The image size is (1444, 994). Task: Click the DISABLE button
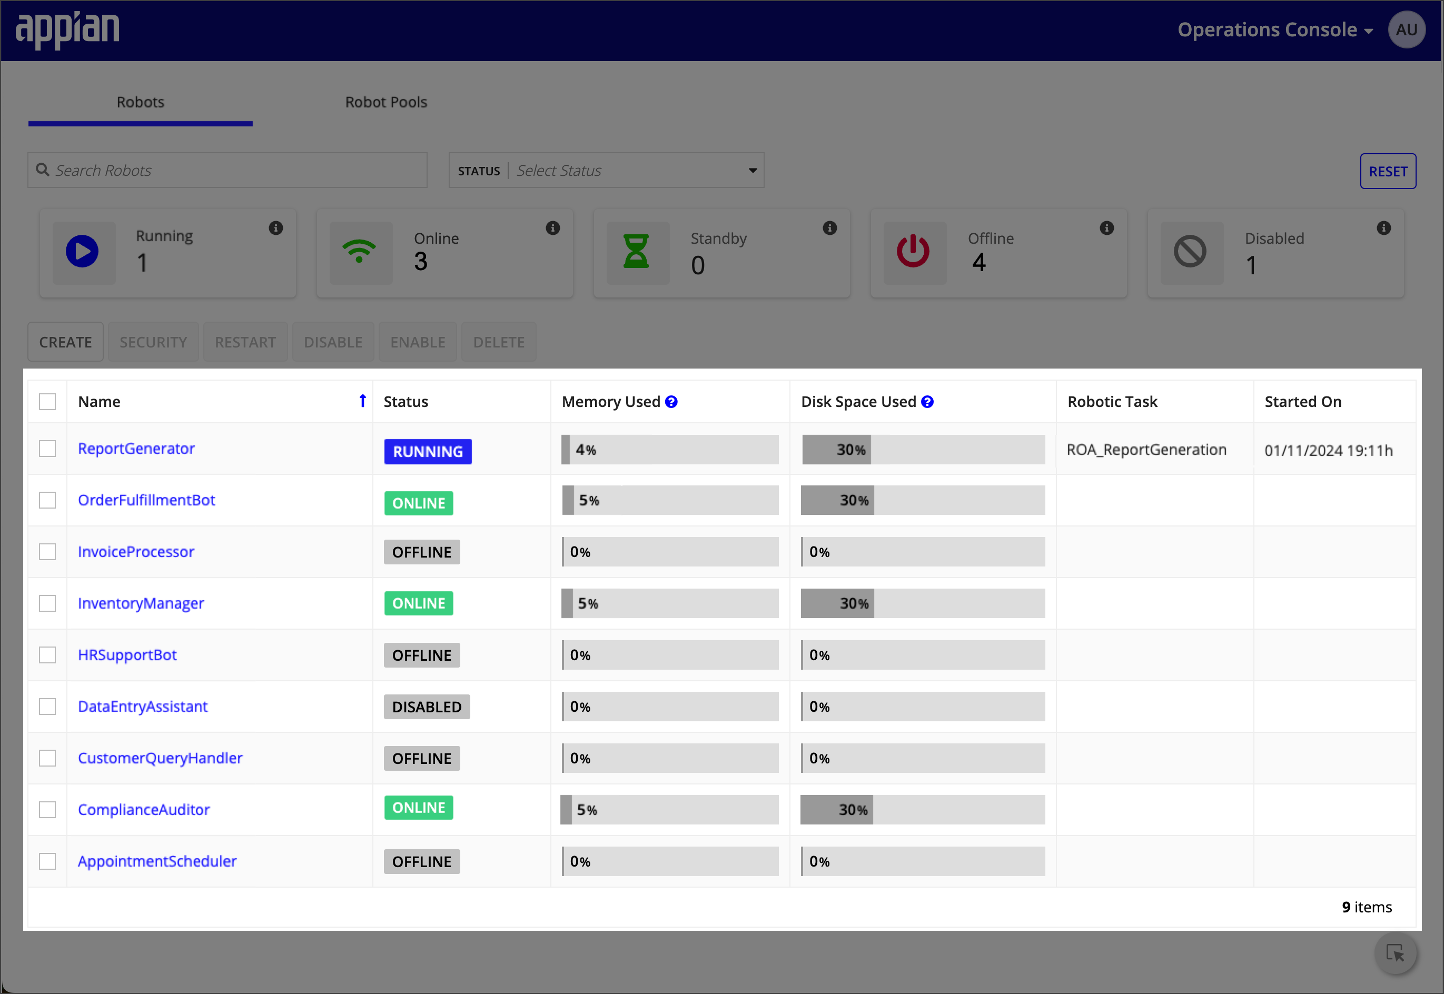333,342
